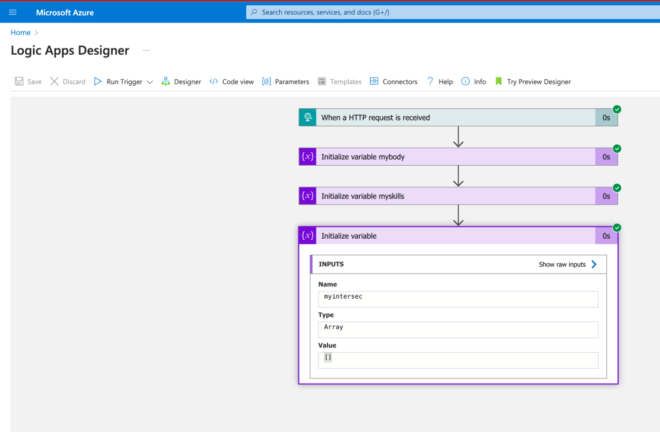Viewport: 660px width, 432px height.
Task: Click the Discard X icon
Action: click(54, 81)
